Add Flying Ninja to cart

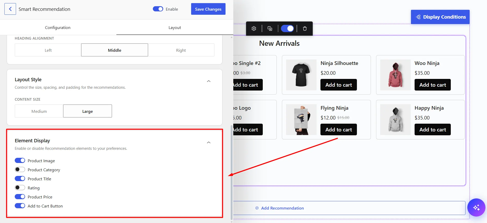[x=339, y=130]
